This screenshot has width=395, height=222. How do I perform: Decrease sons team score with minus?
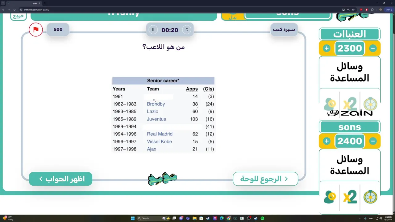(373, 141)
